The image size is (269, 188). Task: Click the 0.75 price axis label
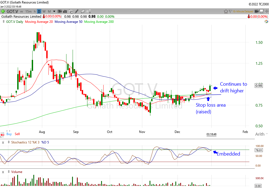click(259, 105)
